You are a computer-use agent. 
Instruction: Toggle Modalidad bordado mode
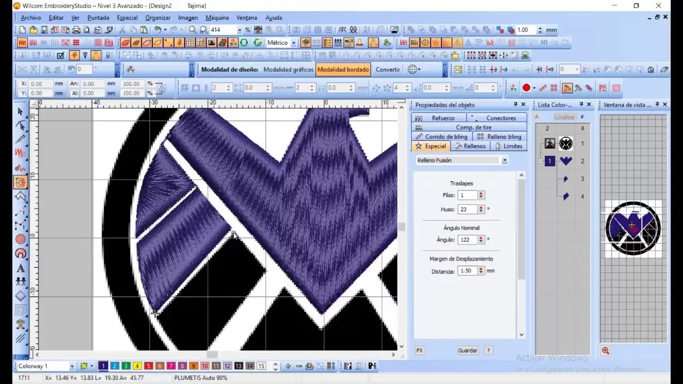click(343, 69)
